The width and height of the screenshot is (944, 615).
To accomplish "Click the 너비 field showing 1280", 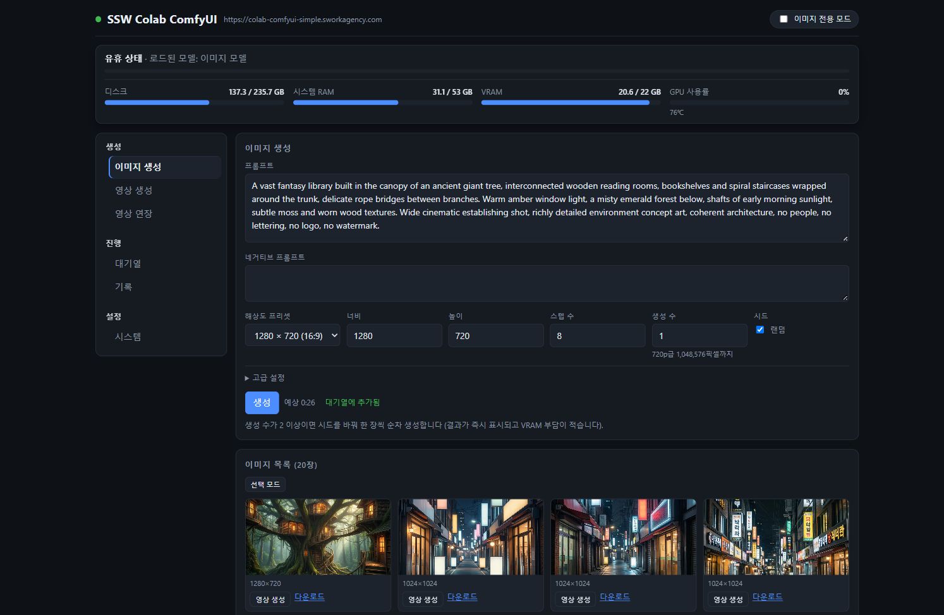I will [x=394, y=335].
